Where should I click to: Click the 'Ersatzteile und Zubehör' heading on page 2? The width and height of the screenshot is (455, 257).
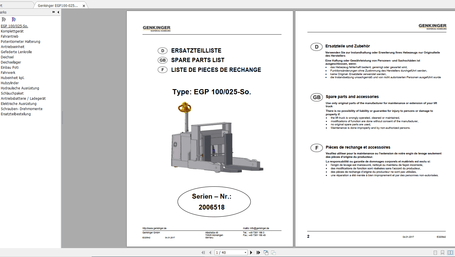click(x=348, y=46)
